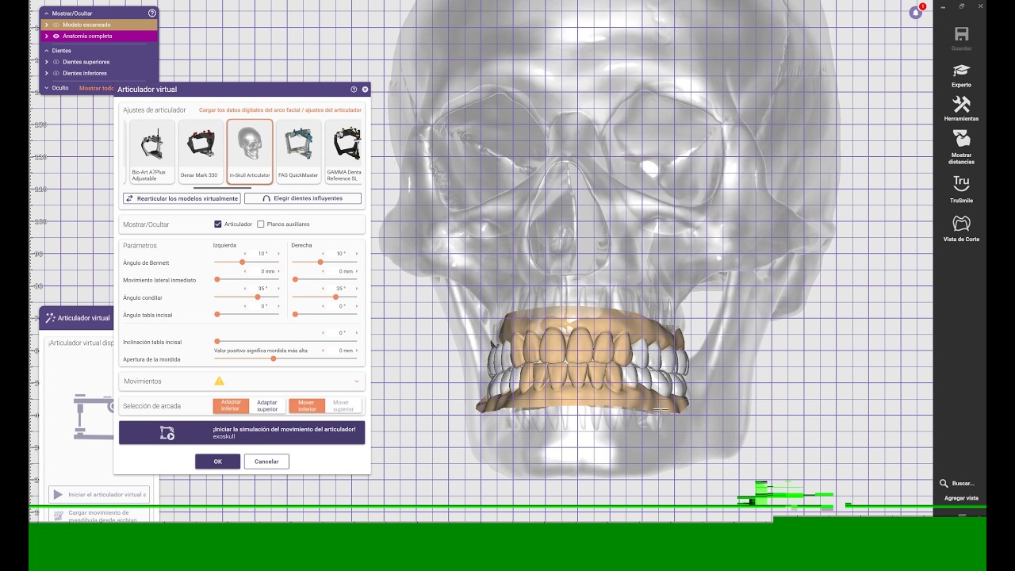This screenshot has width=1015, height=571.
Task: Open Experto mode graduation cap icon
Action: (961, 70)
